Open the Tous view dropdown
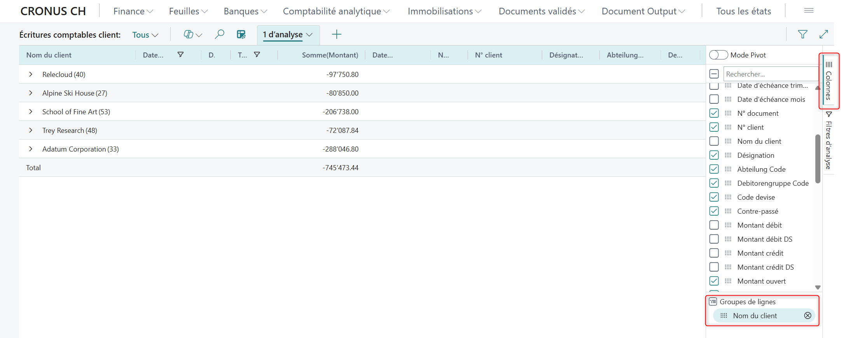The width and height of the screenshot is (841, 338). [x=145, y=35]
